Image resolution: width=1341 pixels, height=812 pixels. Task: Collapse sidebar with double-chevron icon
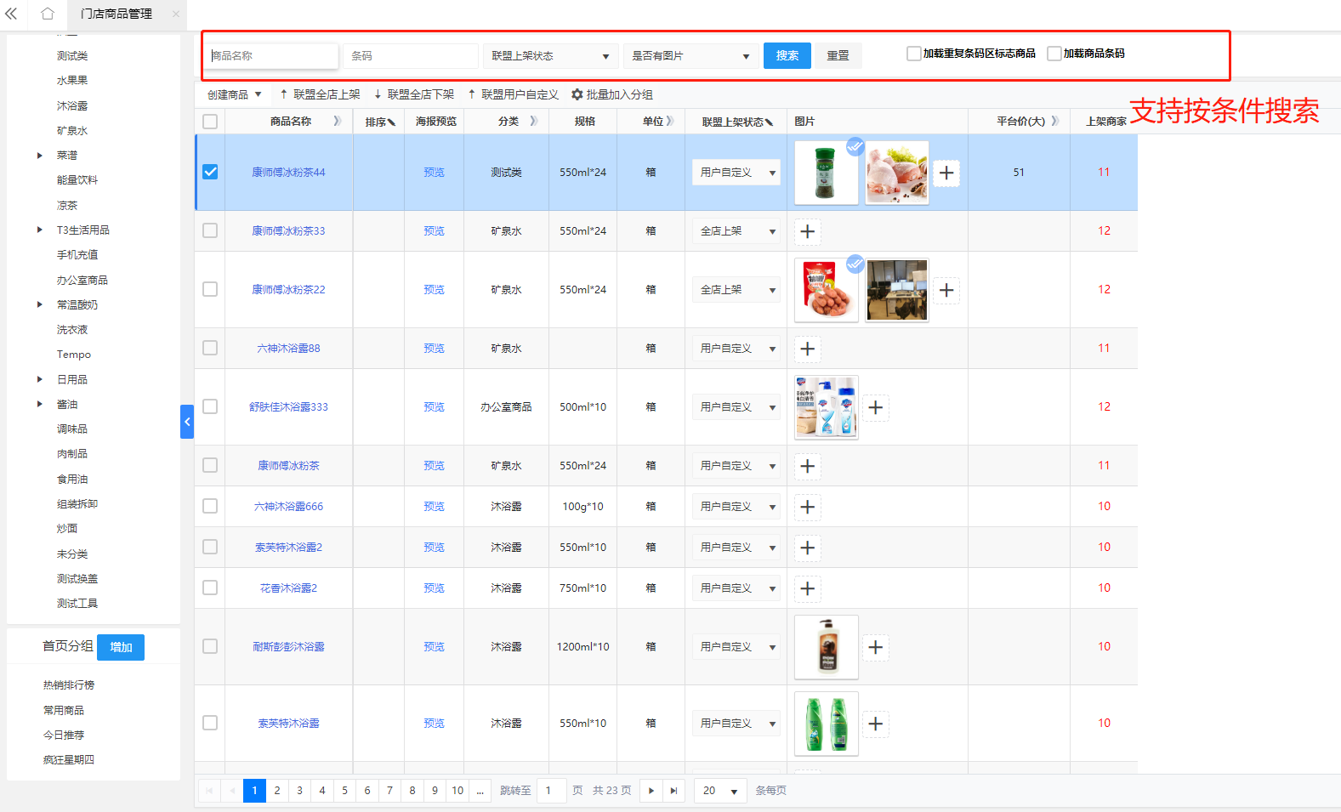pos(12,14)
